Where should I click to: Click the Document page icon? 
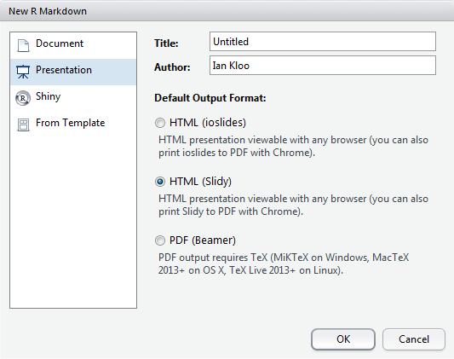[23, 45]
